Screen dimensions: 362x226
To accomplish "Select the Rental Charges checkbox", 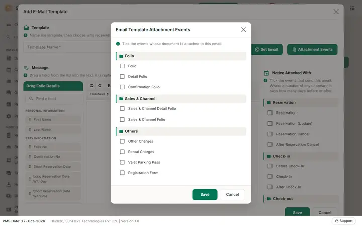I will point(122,152).
